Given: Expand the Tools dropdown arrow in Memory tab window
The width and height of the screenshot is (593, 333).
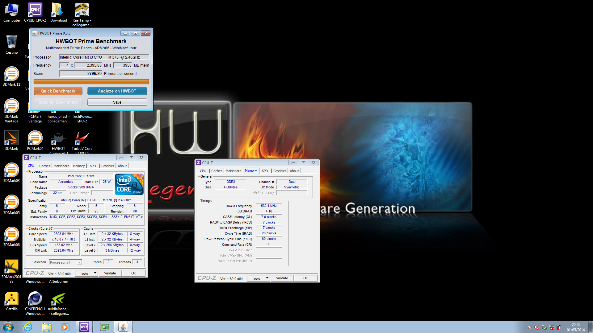Looking at the screenshot, I should pos(267,278).
